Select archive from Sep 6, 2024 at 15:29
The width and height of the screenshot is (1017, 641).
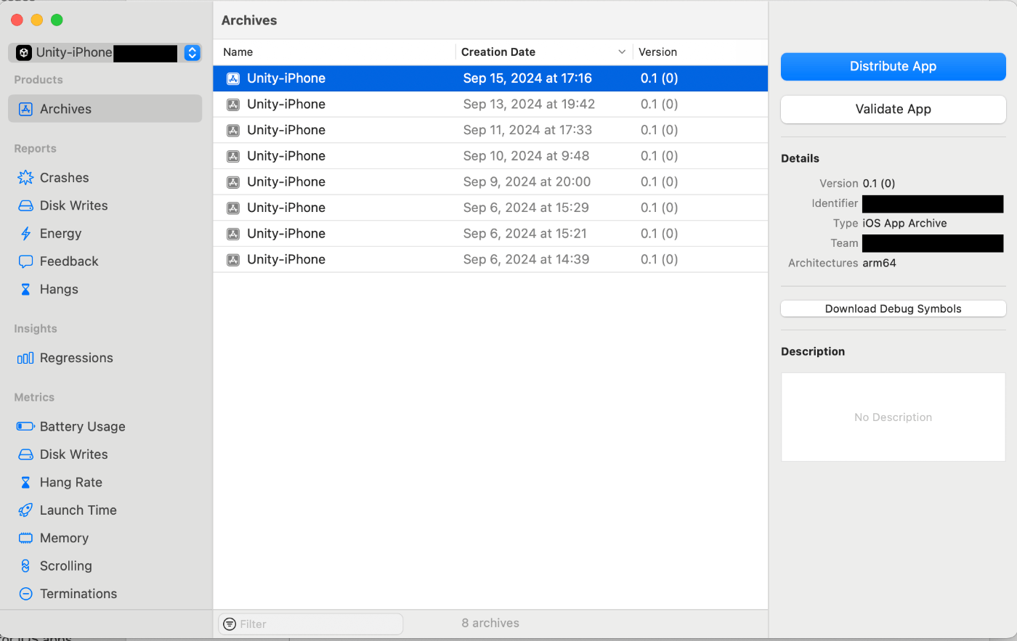(490, 208)
